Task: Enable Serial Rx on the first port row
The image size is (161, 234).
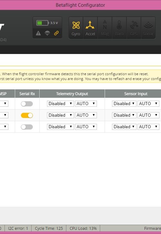Action: click(27, 104)
